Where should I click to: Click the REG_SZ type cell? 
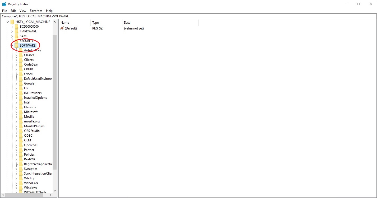[x=97, y=28]
